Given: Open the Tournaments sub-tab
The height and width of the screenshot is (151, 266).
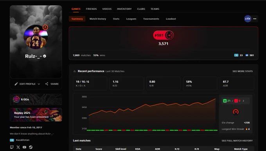Looking at the screenshot, I should pos(151,19).
